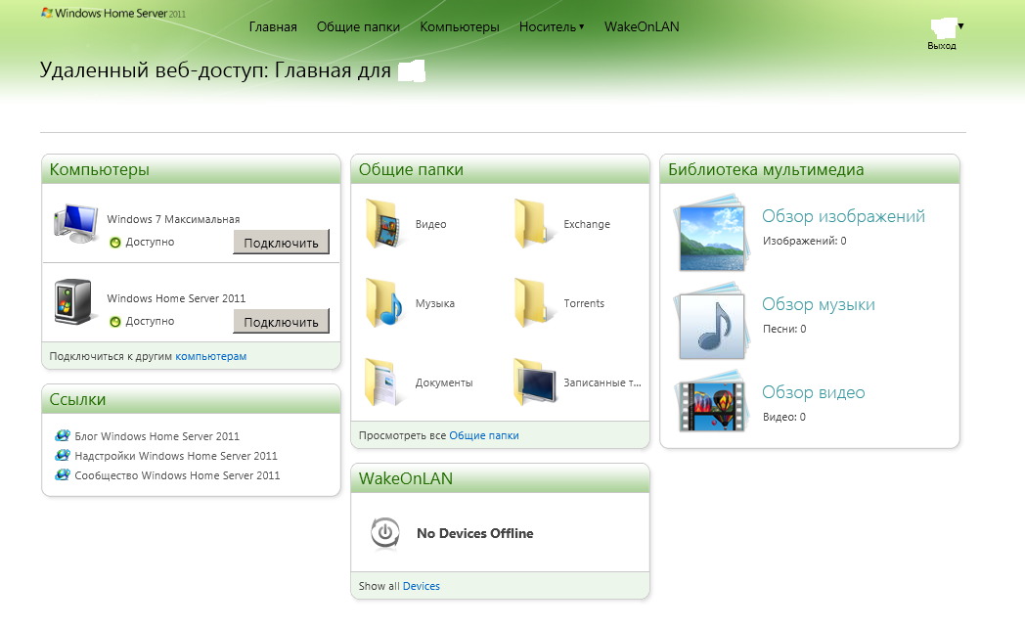Click the WakeOnLAN power icon
Viewport: 1025px width, 629px height.
coord(385,533)
